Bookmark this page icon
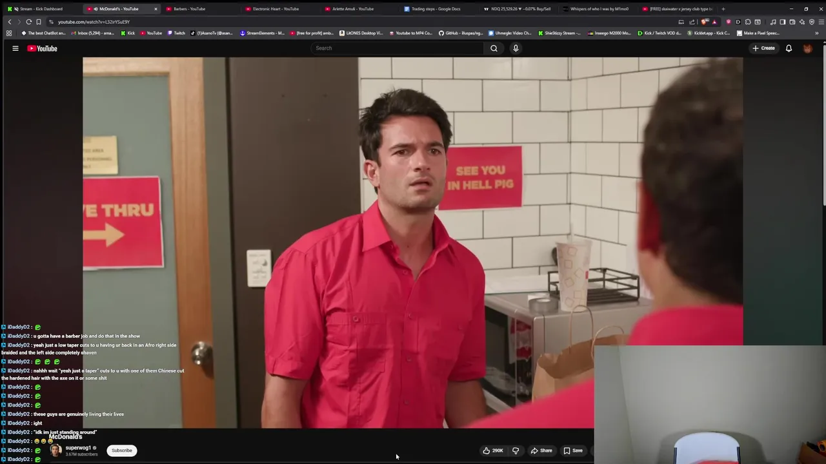This screenshot has height=464, width=826. coord(38,22)
